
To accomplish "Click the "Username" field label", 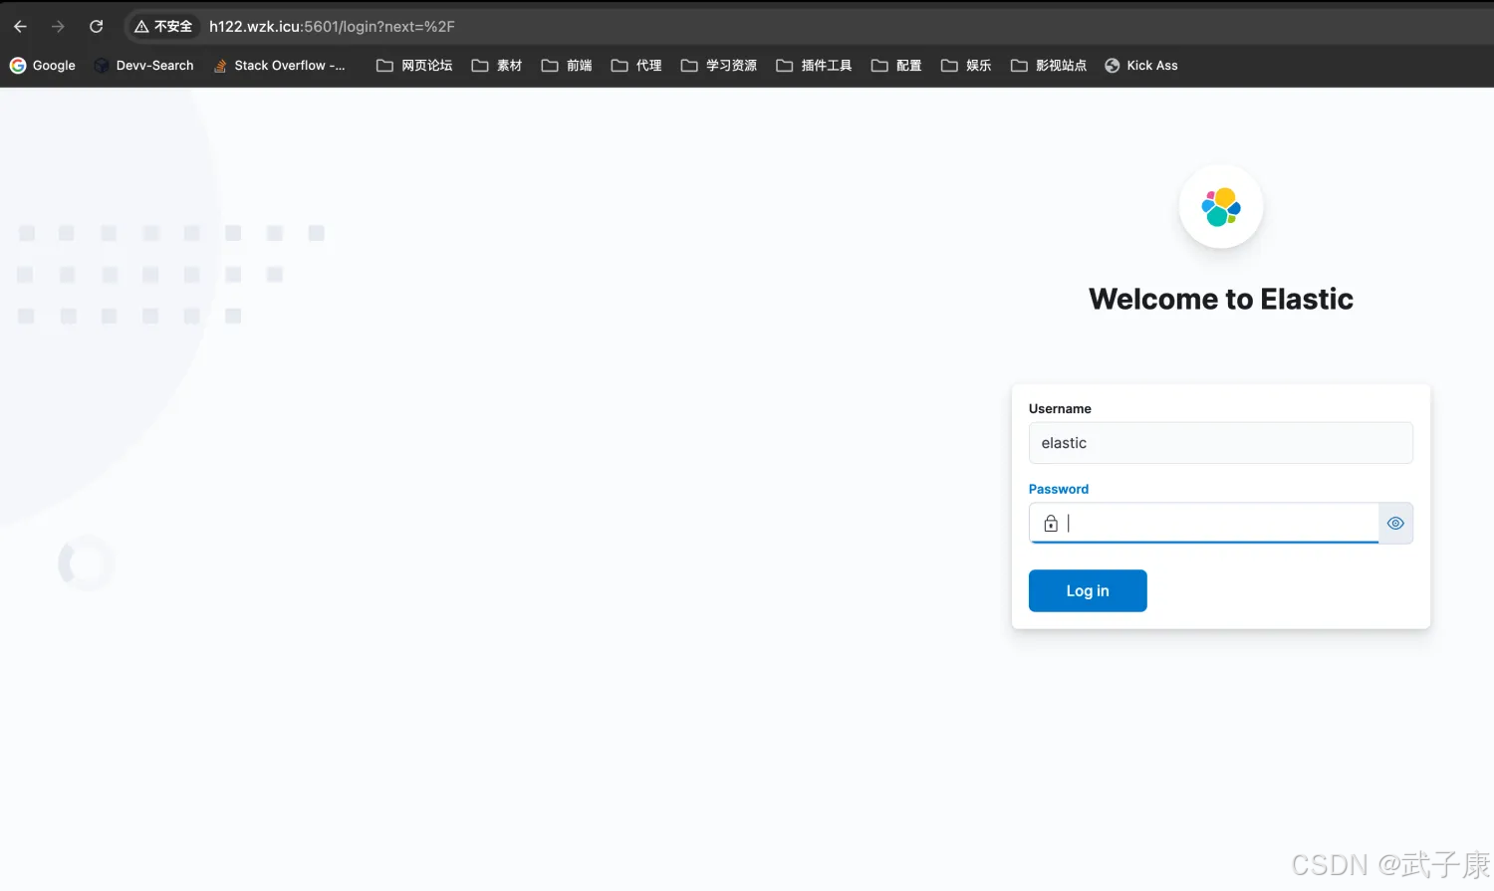I will [x=1060, y=409].
